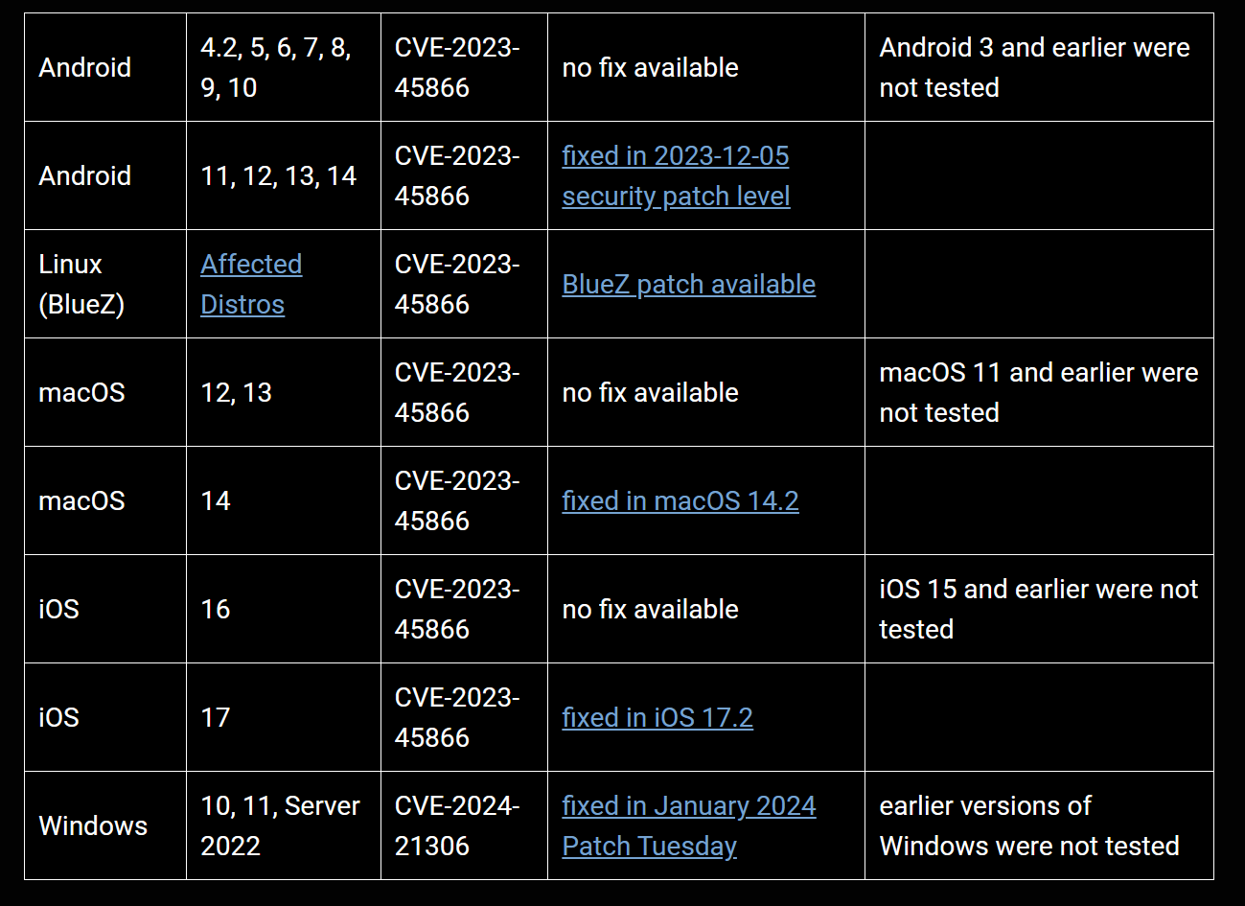This screenshot has height=906, width=1245.
Task: Select the '4.2, 5, 6, 7, 8, 9, 10' versions cell
Action: (x=284, y=67)
